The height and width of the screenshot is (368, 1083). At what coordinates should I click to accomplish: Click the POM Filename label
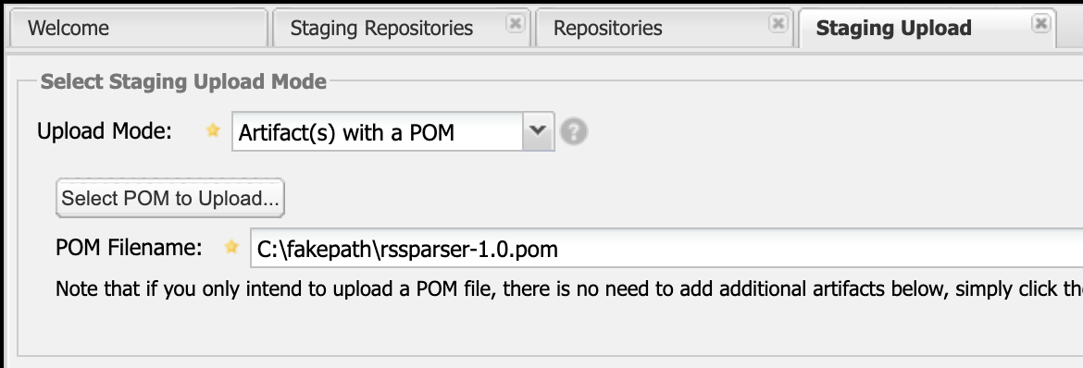click(130, 247)
